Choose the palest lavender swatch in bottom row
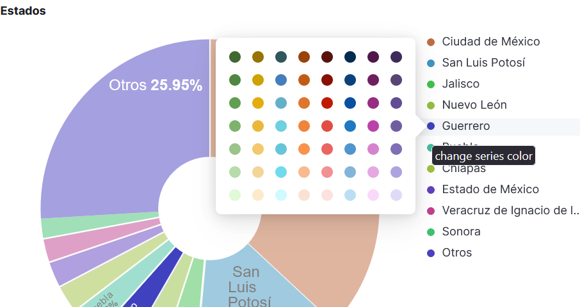This screenshot has height=307, width=580. pyautogui.click(x=396, y=195)
